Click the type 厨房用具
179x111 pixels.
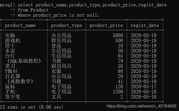pos(61,66)
